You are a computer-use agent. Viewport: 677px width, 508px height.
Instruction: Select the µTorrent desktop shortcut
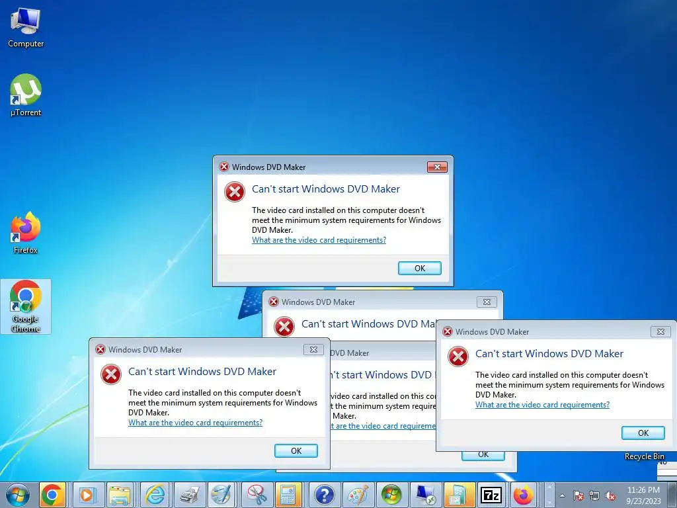pyautogui.click(x=26, y=95)
